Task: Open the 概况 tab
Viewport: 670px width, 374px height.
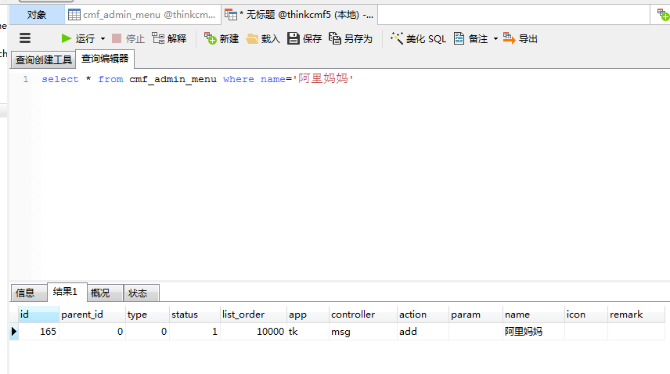Action: click(105, 293)
